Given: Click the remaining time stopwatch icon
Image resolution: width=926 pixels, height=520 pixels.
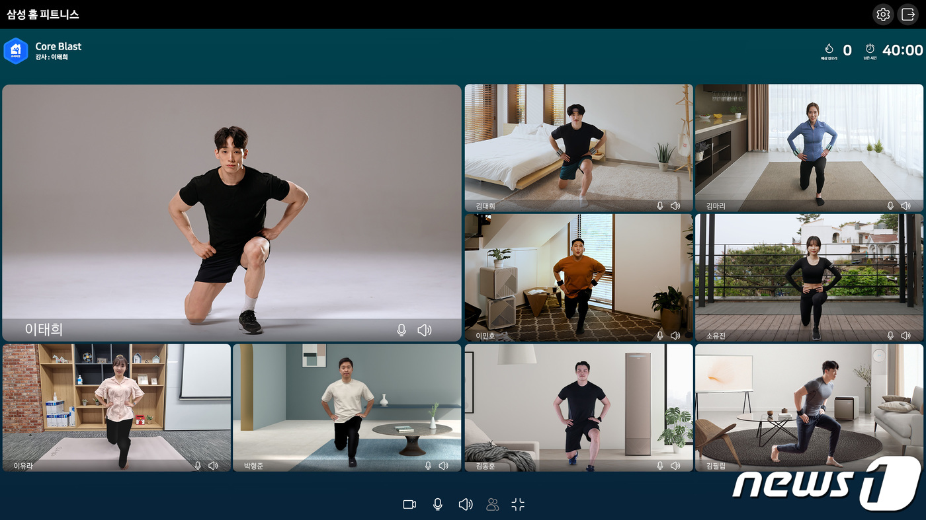Looking at the screenshot, I should (870, 49).
